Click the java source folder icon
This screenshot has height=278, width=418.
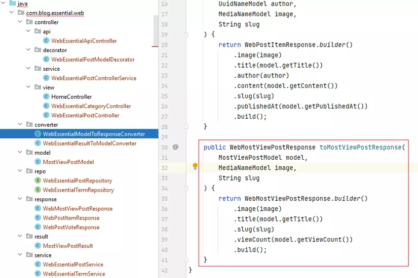13,4
